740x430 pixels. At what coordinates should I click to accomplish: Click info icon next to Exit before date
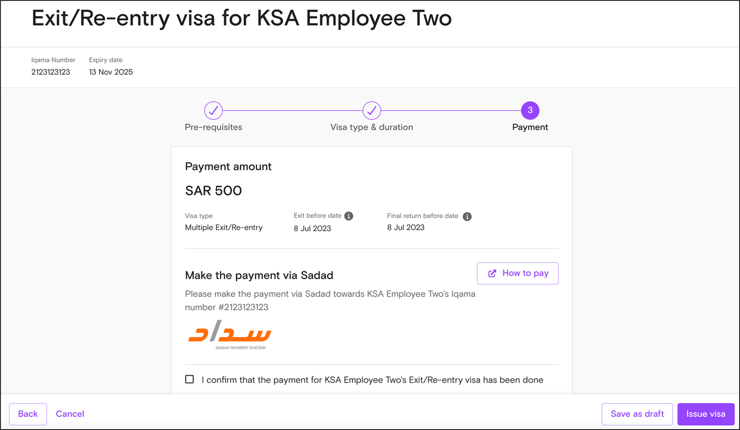pos(349,216)
